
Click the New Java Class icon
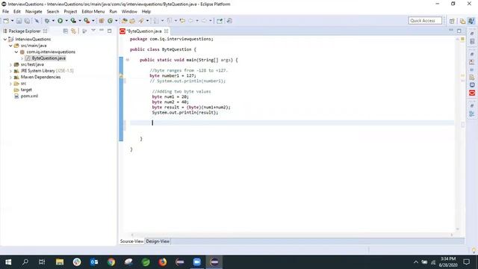point(110,21)
